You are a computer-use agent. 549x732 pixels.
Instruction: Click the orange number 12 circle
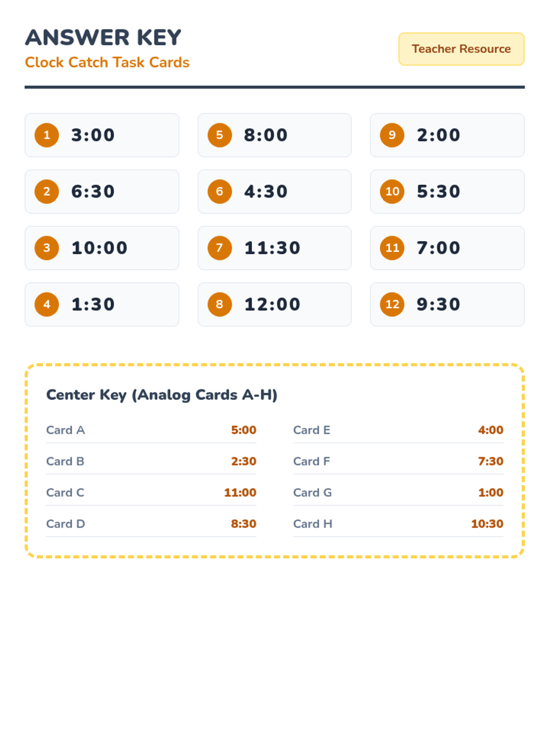point(392,304)
